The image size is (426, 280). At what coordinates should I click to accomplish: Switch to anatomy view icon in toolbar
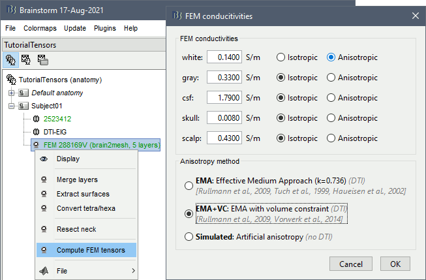coord(11,60)
